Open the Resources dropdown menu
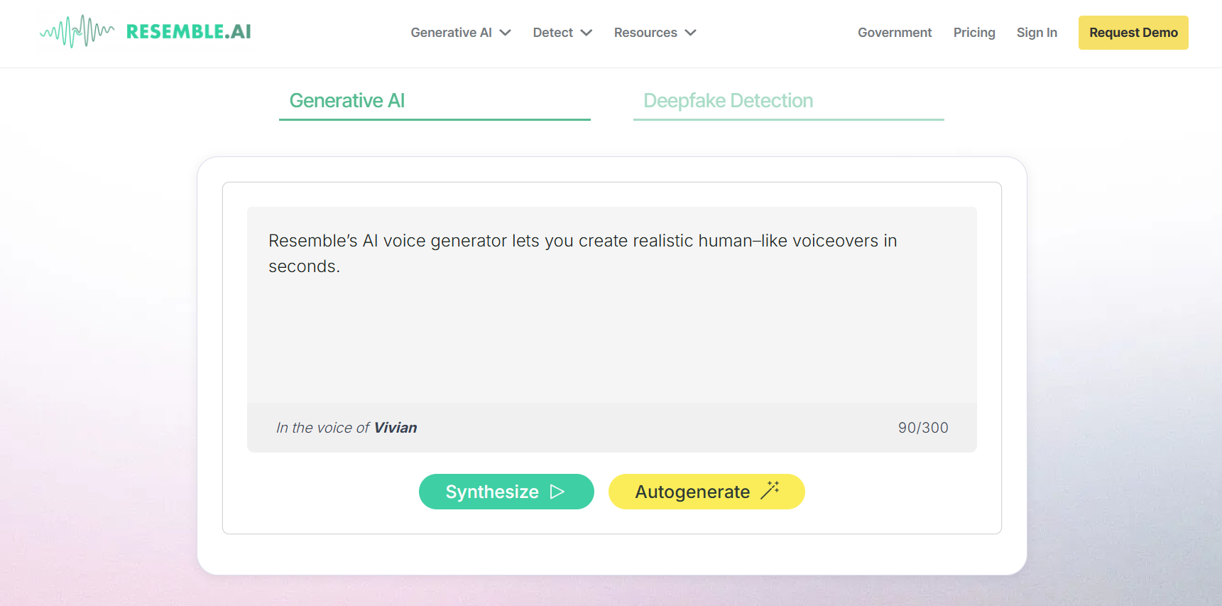Viewport: 1222px width, 606px height. point(655,33)
